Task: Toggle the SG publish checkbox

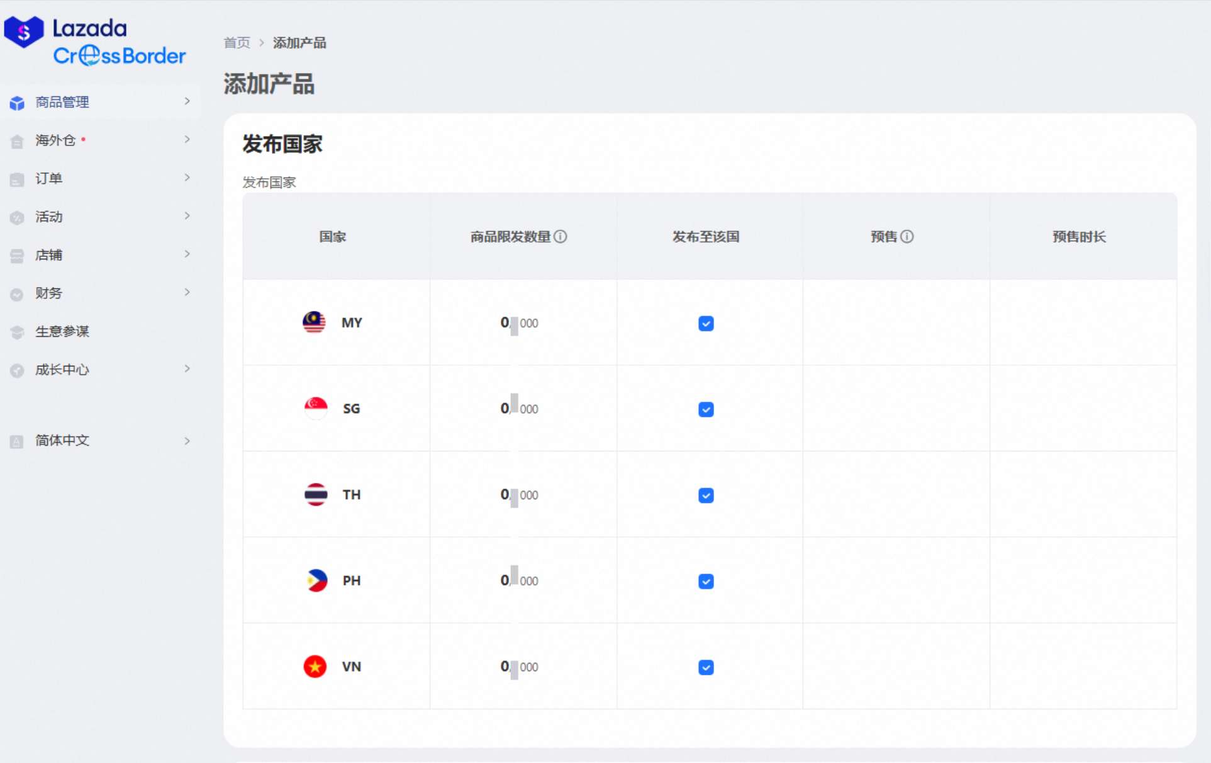Action: (706, 409)
